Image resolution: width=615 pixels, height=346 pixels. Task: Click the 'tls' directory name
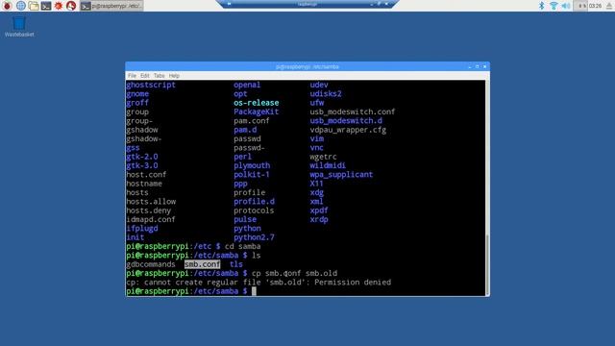(x=236, y=264)
